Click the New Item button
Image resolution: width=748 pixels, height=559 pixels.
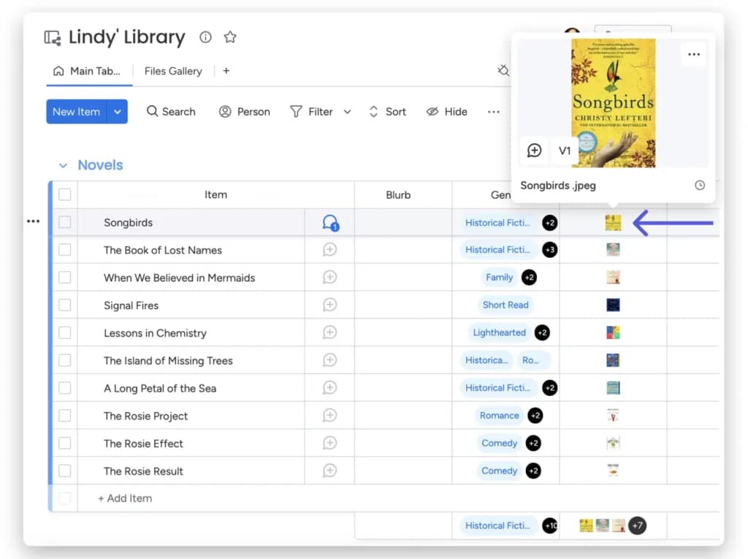(76, 112)
